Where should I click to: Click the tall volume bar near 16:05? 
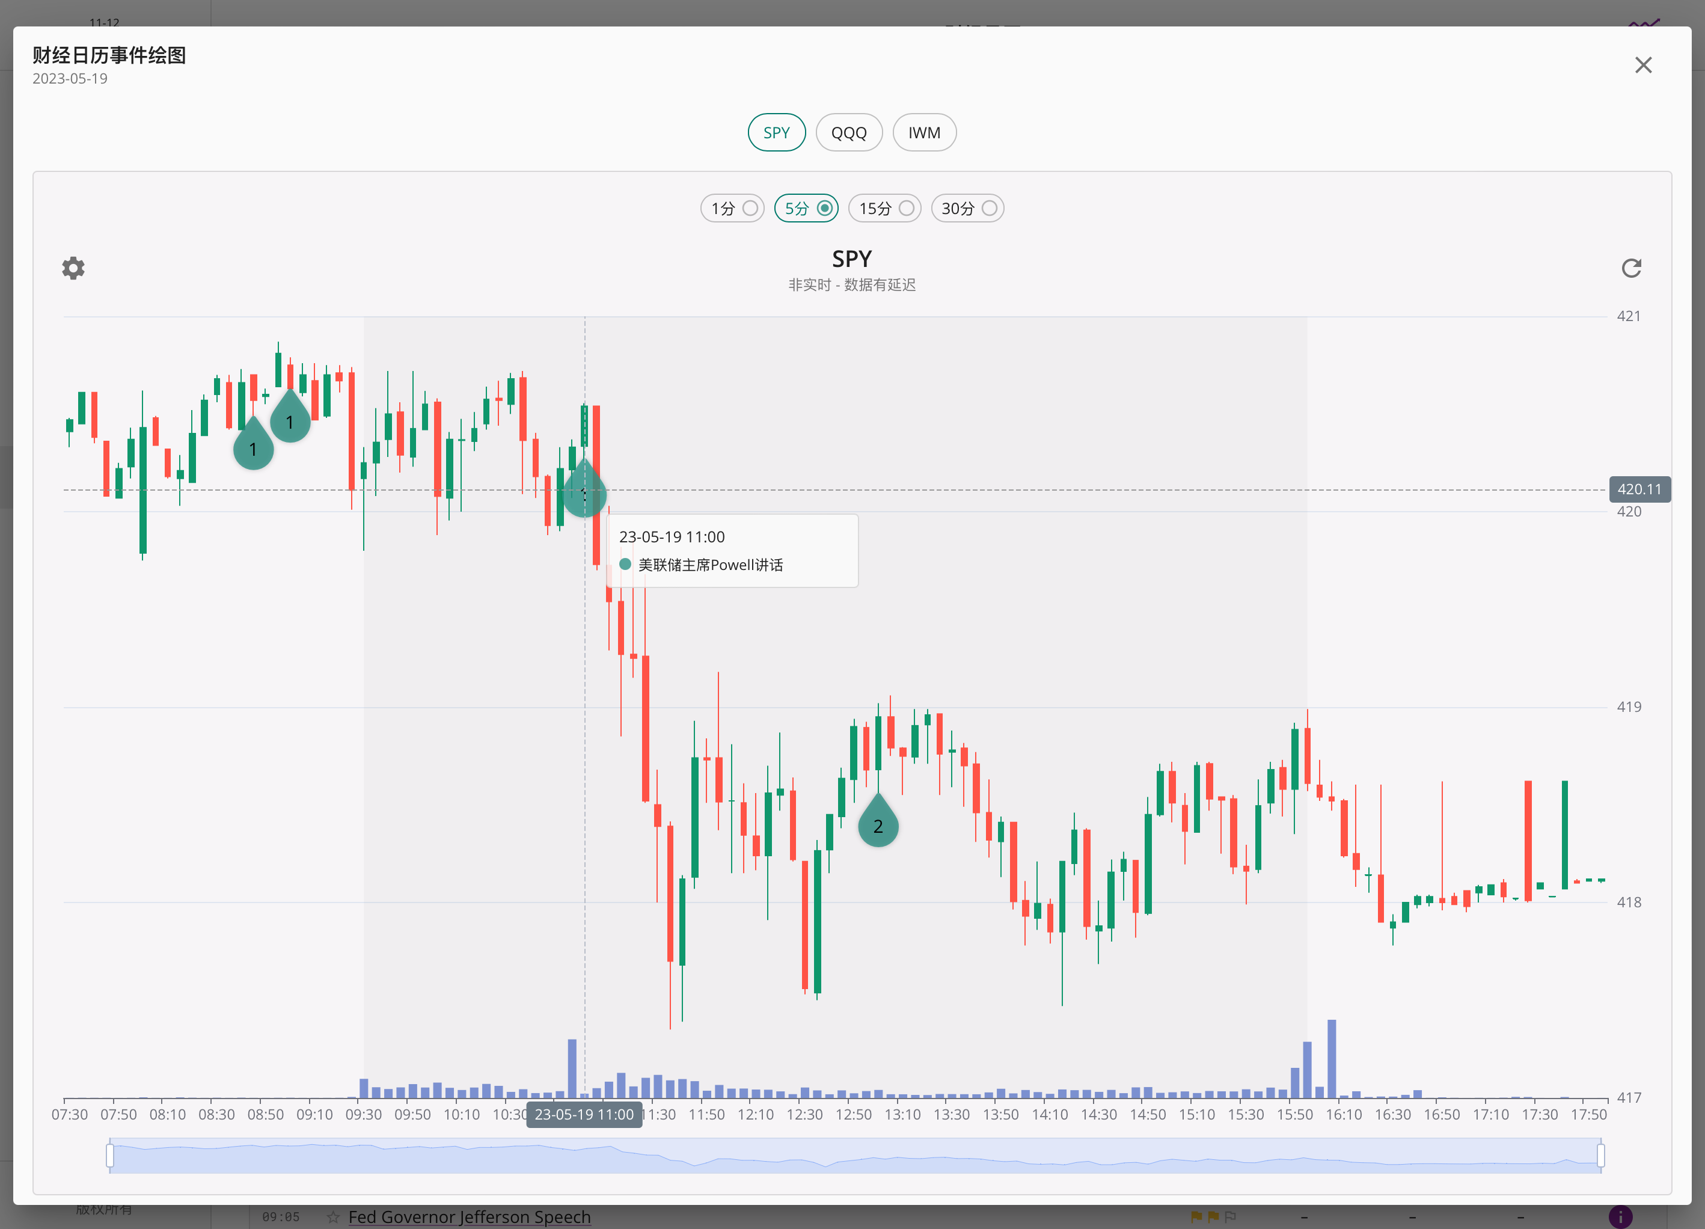(x=1332, y=1058)
